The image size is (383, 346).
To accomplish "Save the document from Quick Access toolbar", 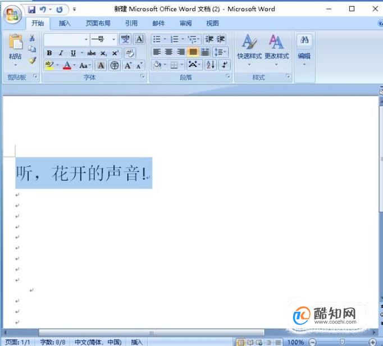I will pos(32,10).
